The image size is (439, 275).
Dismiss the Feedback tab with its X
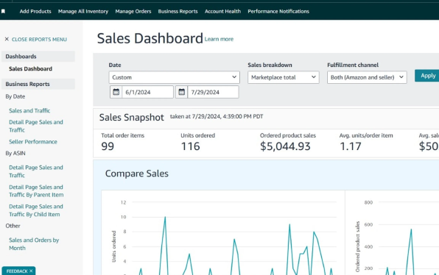[31, 271]
